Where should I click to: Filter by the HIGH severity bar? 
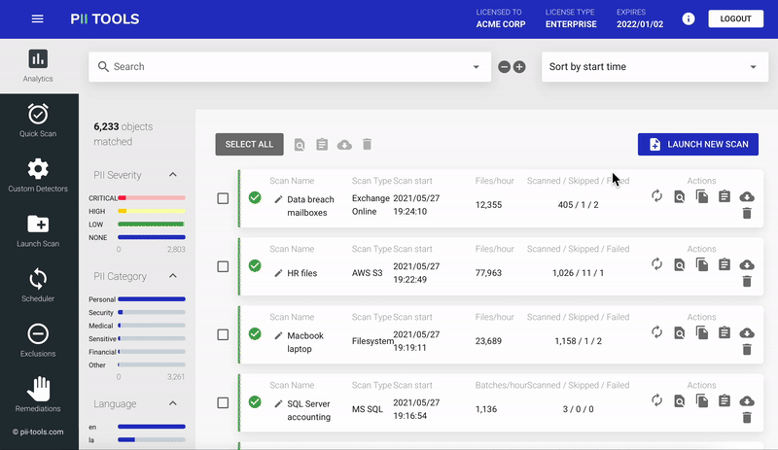click(x=152, y=211)
